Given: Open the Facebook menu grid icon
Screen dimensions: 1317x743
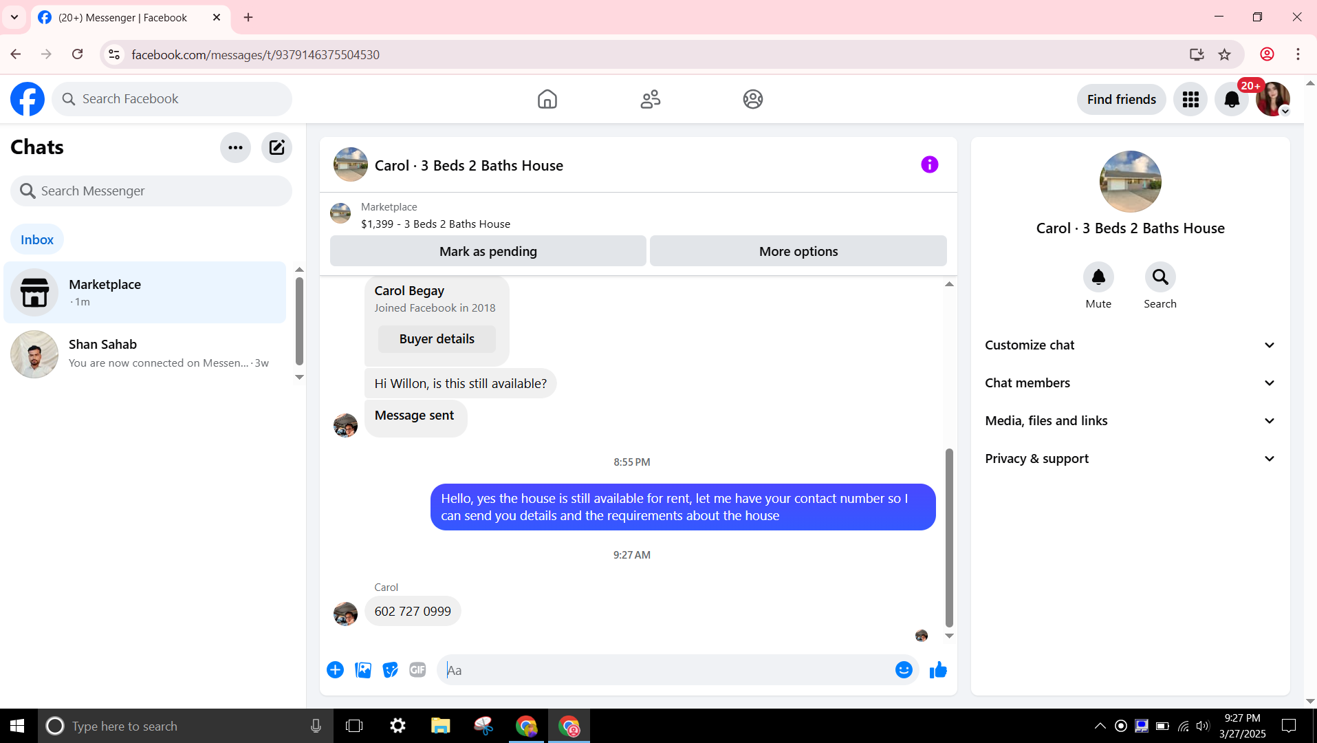Looking at the screenshot, I should tap(1190, 99).
